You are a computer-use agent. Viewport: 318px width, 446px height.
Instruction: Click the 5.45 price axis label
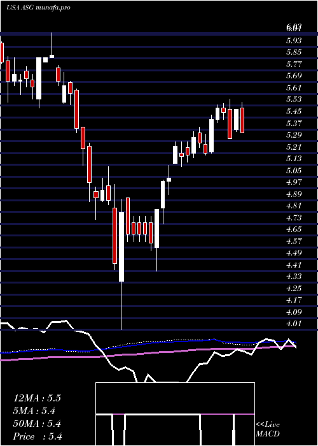[x=294, y=111]
